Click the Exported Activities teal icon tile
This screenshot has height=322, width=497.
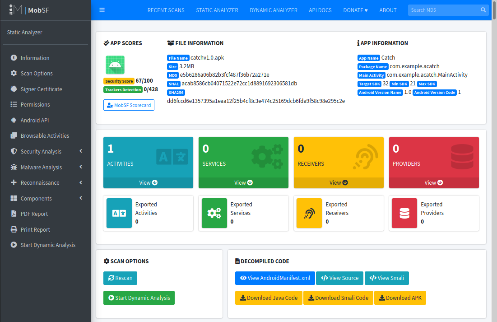pos(119,213)
